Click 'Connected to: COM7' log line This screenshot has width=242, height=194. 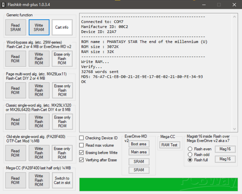point(102,22)
